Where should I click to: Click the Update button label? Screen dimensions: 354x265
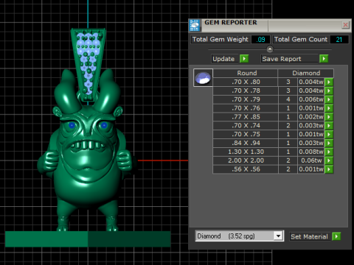point(223,59)
